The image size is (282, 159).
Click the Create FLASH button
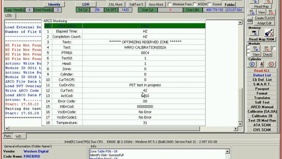(x=264, y=18)
